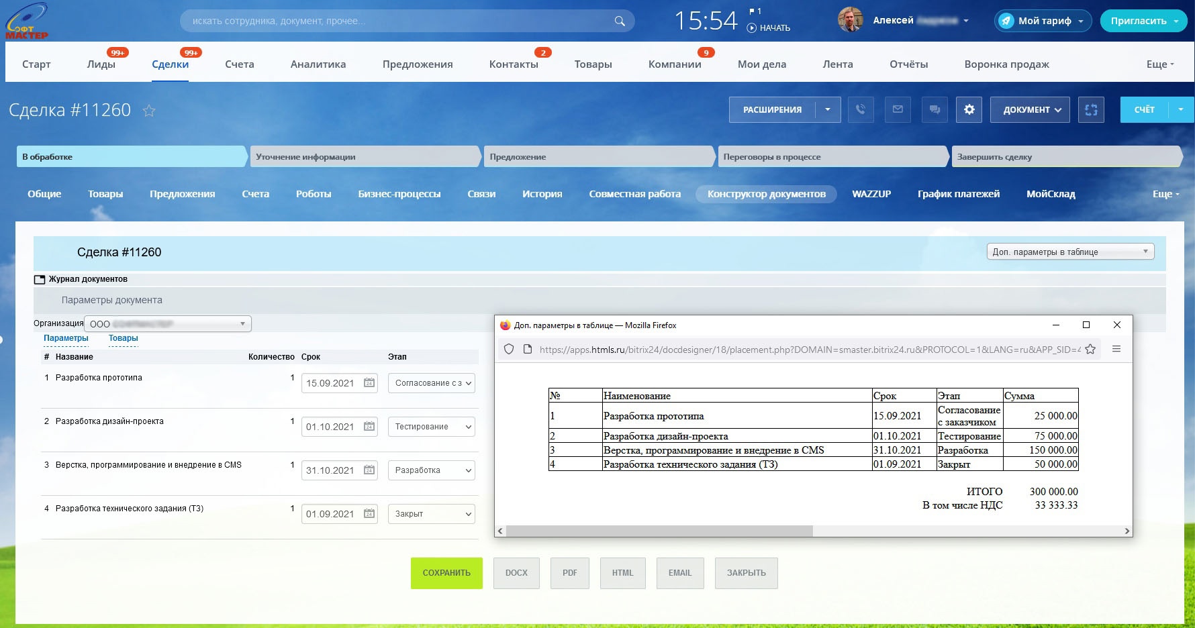The height and width of the screenshot is (628, 1195).
Task: Open calendar picker for the 15.09.2021 date
Action: pos(369,383)
